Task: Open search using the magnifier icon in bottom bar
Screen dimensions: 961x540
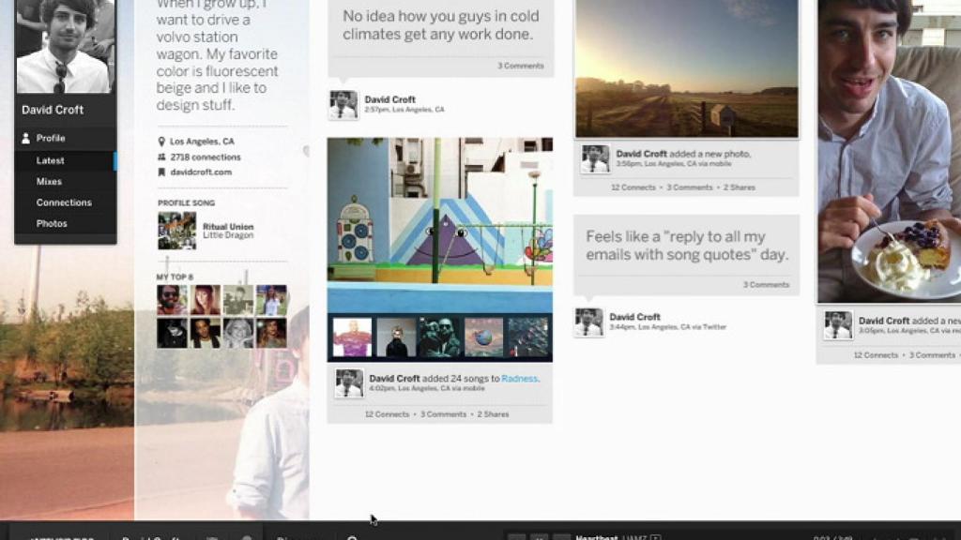Action: pos(352,537)
